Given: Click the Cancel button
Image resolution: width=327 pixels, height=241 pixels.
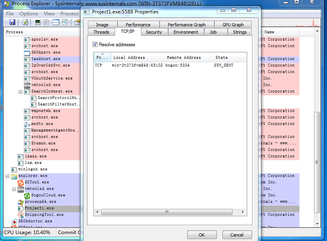Looking at the screenshot, I should tap(237, 235).
